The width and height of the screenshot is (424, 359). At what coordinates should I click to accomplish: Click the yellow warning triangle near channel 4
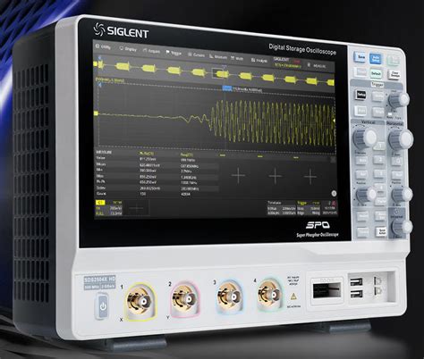coord(293,296)
